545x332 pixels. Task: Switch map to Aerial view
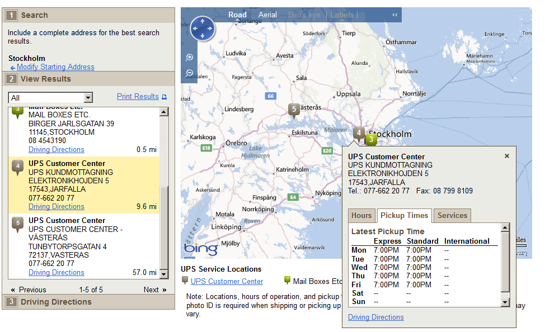point(267,15)
